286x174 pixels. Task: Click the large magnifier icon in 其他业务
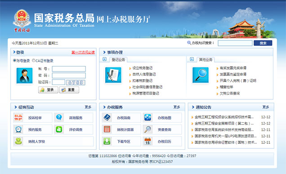201,75
